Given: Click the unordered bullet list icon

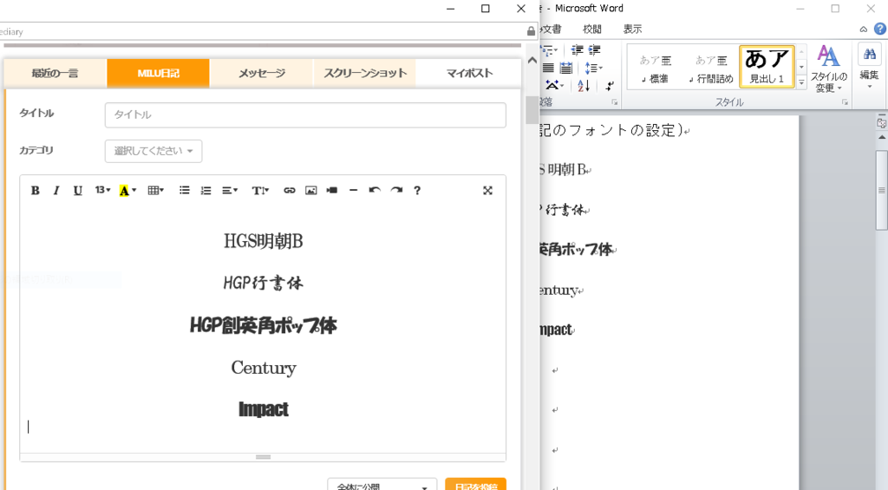Looking at the screenshot, I should pos(185,191).
